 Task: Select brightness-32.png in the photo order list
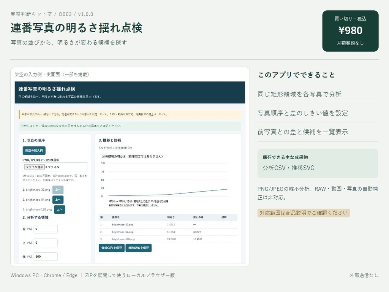tap(36, 190)
